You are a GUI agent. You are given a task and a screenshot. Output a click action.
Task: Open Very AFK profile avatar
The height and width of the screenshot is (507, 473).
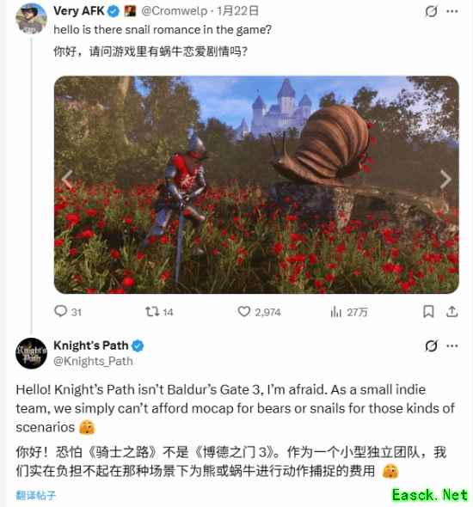[31, 18]
